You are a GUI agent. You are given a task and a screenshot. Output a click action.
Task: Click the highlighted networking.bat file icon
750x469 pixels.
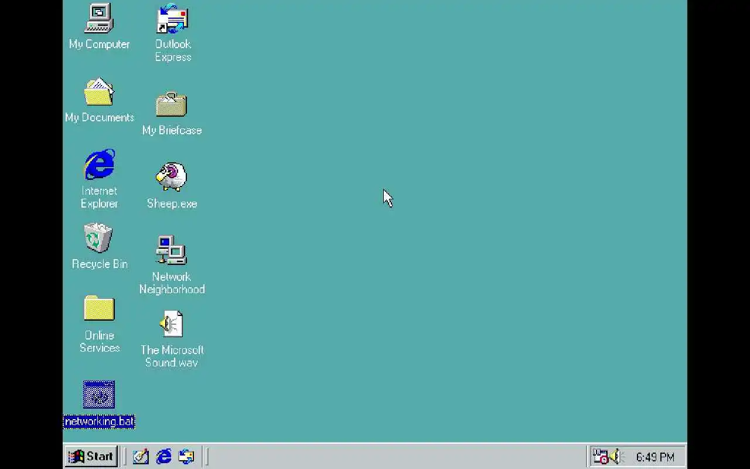99,395
